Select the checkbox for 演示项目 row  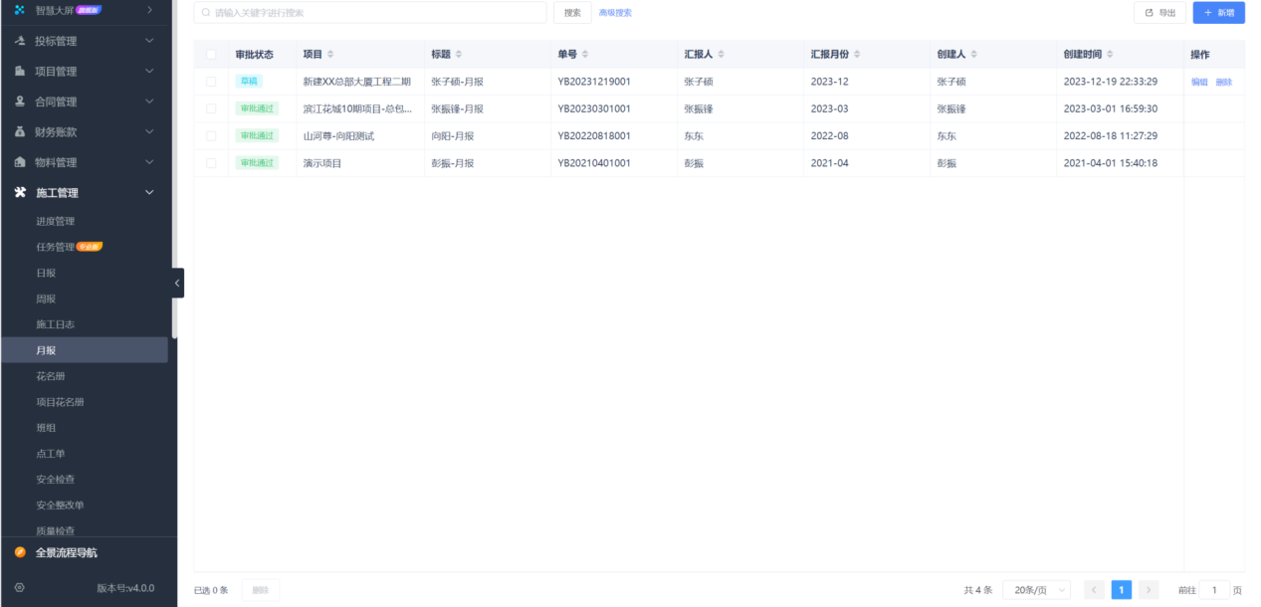[211, 163]
